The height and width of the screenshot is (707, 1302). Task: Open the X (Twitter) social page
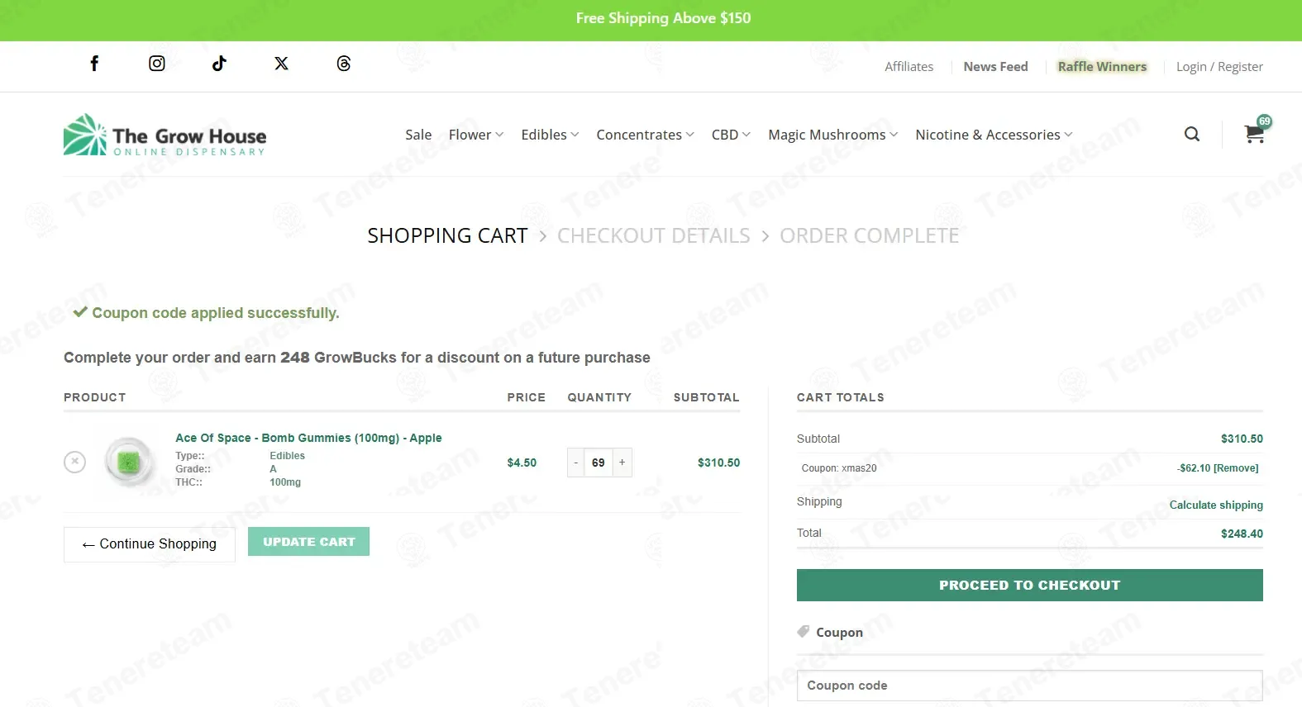pyautogui.click(x=282, y=64)
